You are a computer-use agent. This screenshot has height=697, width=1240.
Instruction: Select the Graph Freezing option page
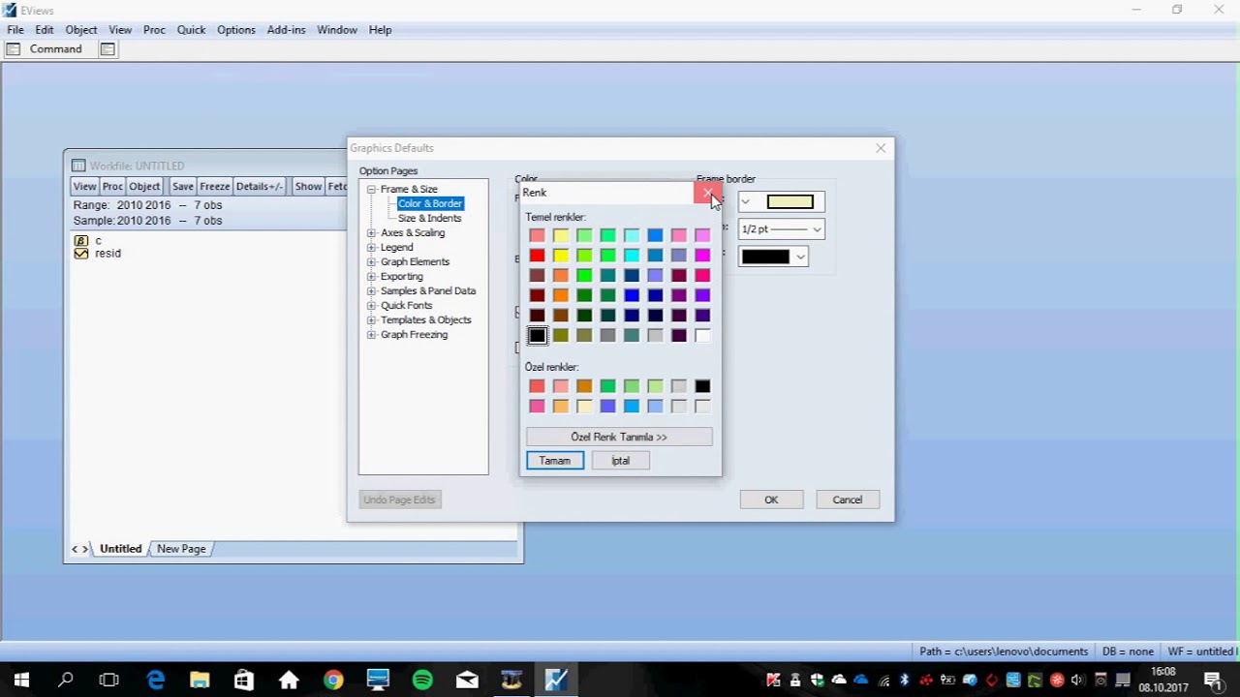pos(414,335)
